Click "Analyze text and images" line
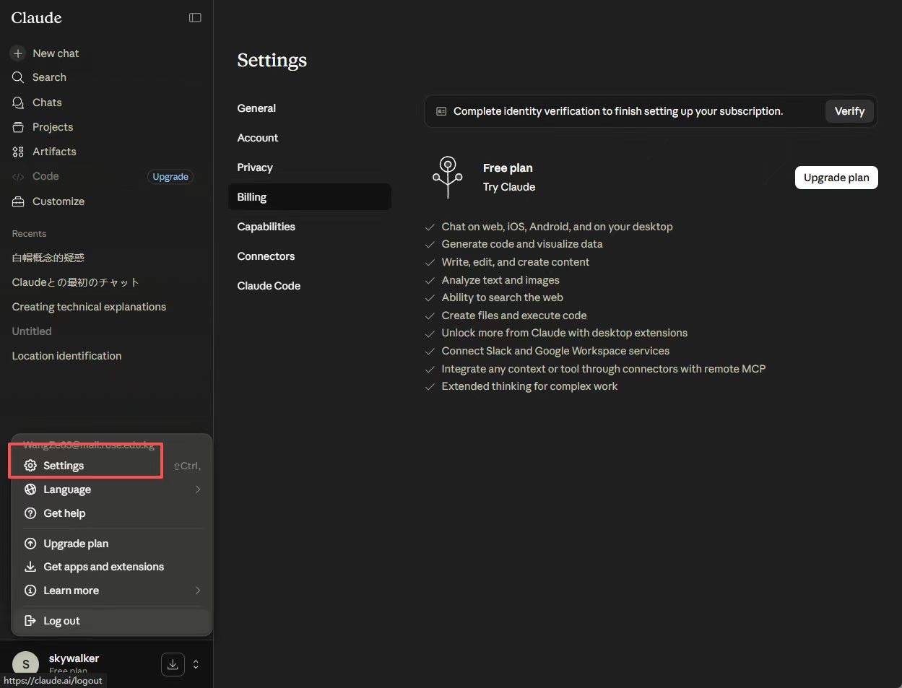902x688 pixels. [x=500, y=280]
